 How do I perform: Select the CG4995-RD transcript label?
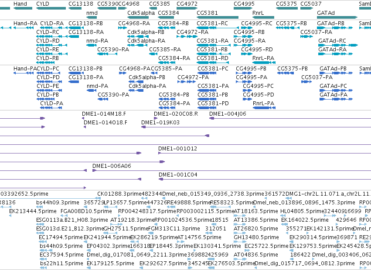(257, 50)
